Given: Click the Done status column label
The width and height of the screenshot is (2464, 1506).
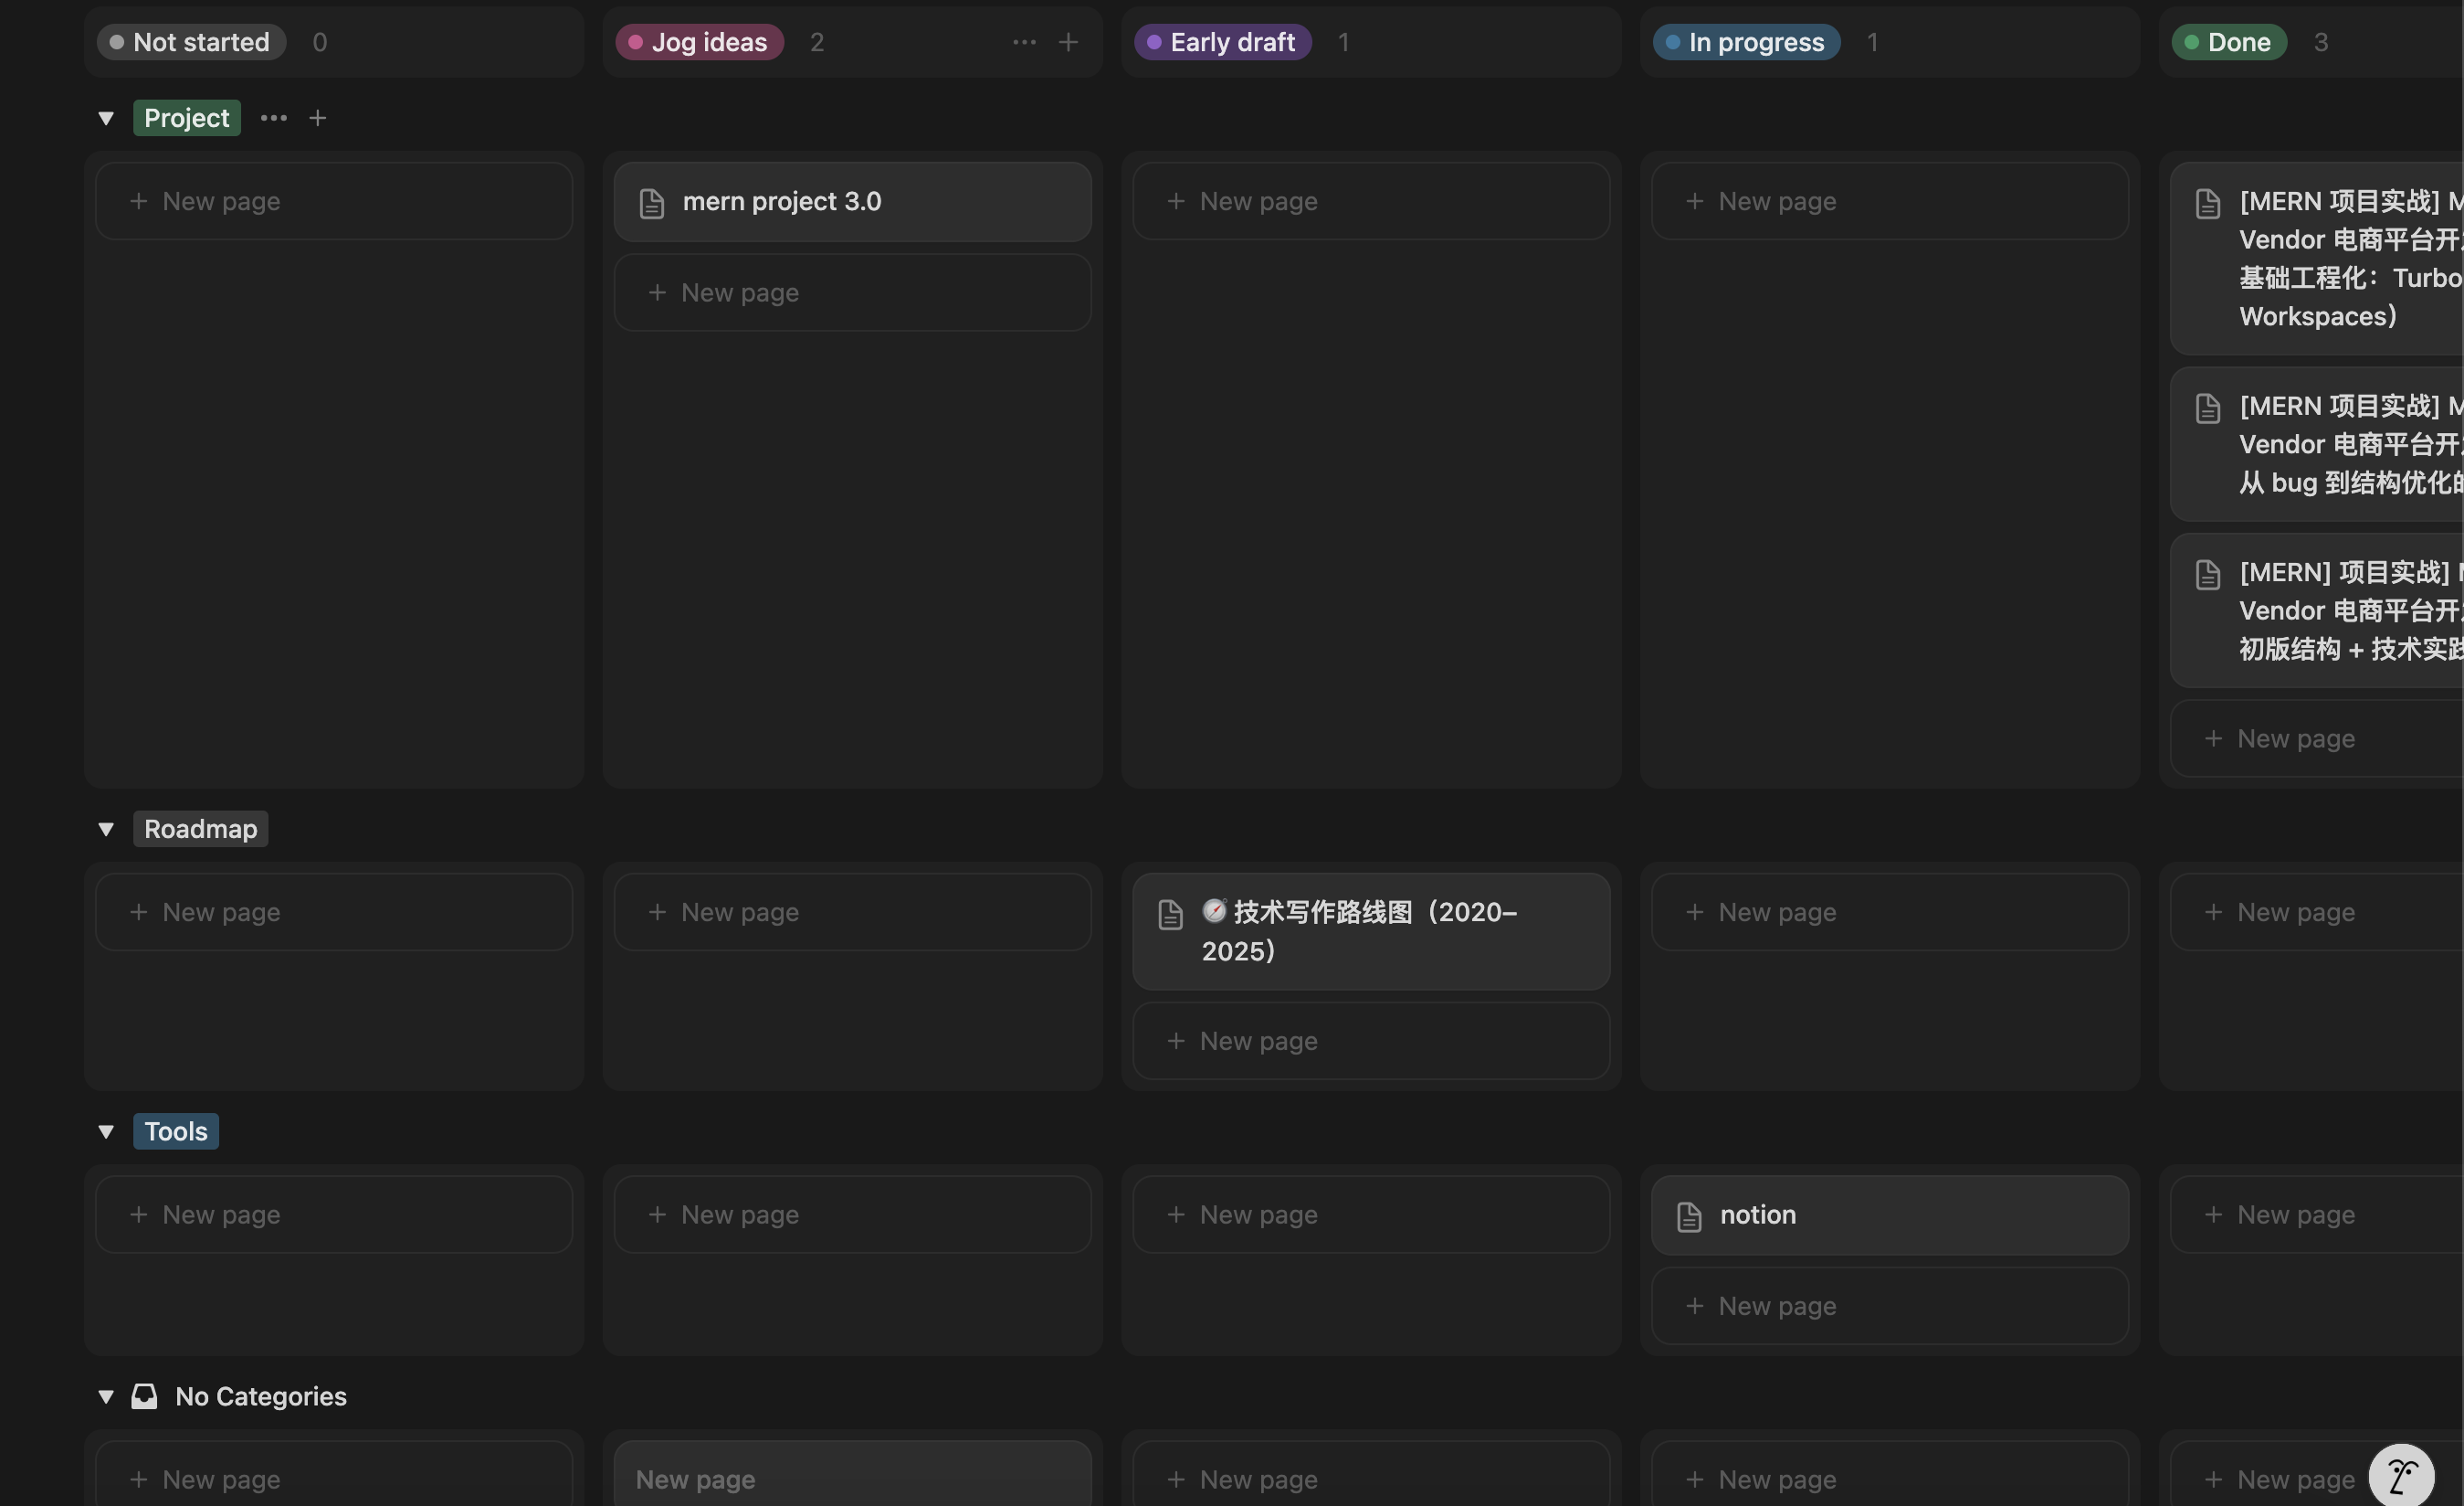Looking at the screenshot, I should coord(2228,42).
